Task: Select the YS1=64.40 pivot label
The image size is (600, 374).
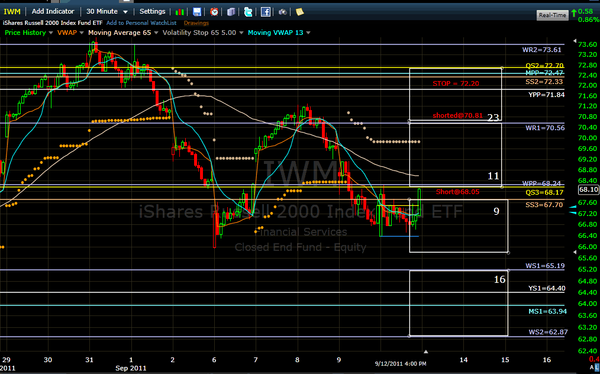Action: coord(547,288)
